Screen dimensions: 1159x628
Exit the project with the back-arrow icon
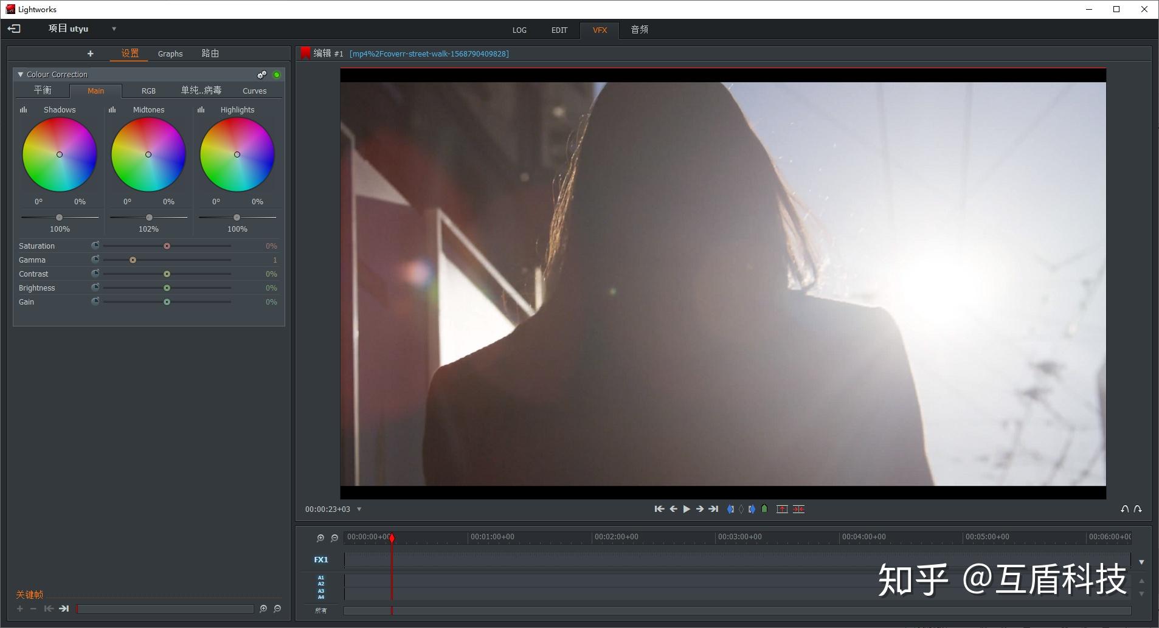(x=14, y=29)
